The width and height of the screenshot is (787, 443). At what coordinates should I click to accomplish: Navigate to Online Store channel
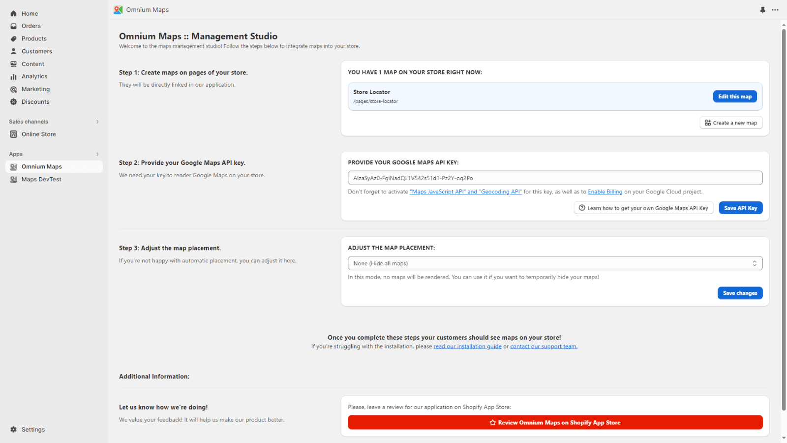pos(38,134)
